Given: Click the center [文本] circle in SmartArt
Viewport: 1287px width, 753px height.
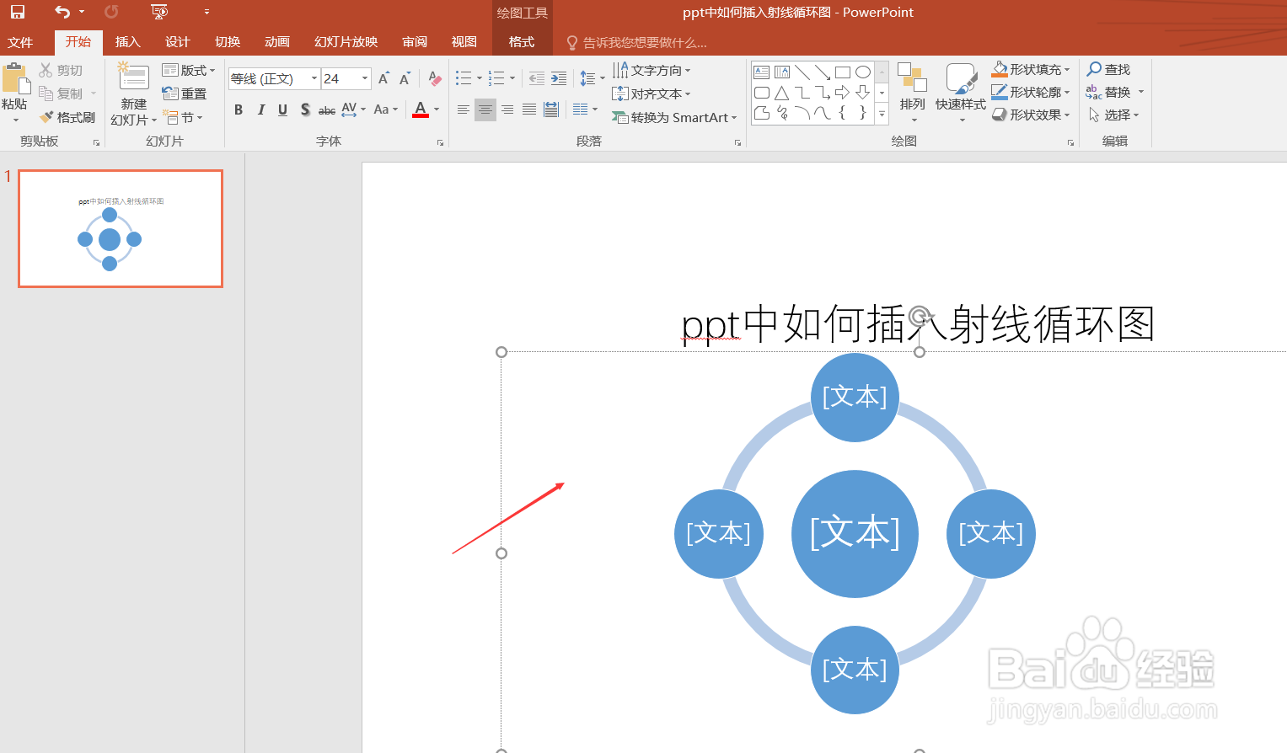Looking at the screenshot, I should pos(855,533).
